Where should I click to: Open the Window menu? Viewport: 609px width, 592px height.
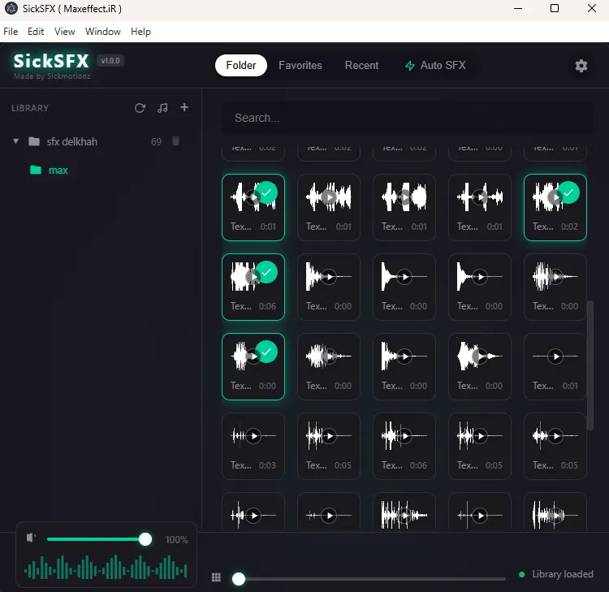pos(103,32)
